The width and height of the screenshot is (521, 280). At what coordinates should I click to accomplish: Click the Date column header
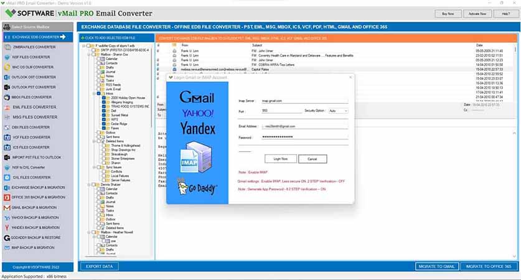(479, 45)
